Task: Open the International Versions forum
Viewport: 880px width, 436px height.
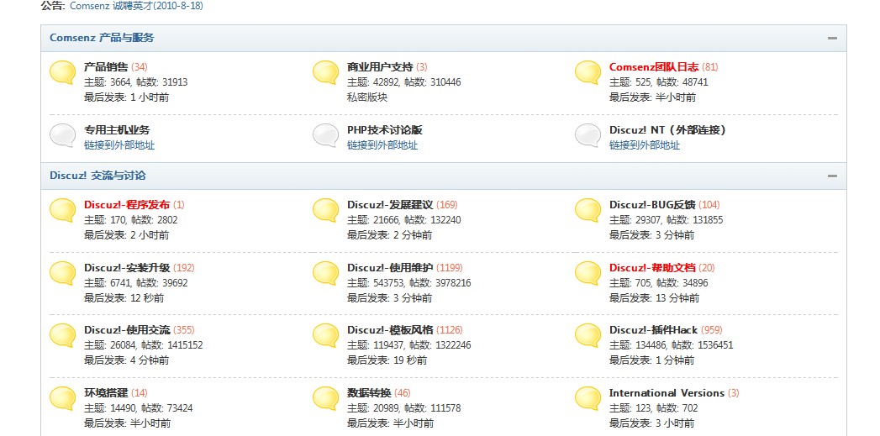Action: (667, 393)
